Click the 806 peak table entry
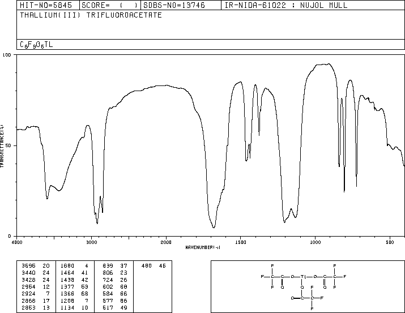The height and width of the screenshot is (313, 405). click(x=108, y=273)
